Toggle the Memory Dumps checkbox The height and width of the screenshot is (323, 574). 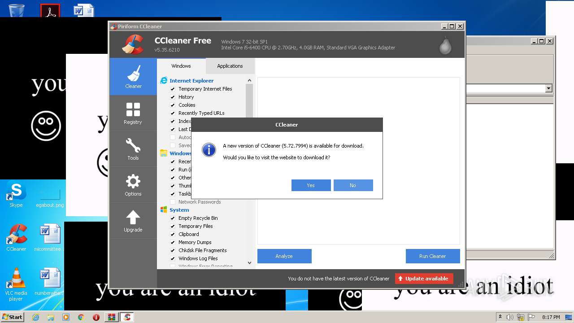tap(173, 242)
